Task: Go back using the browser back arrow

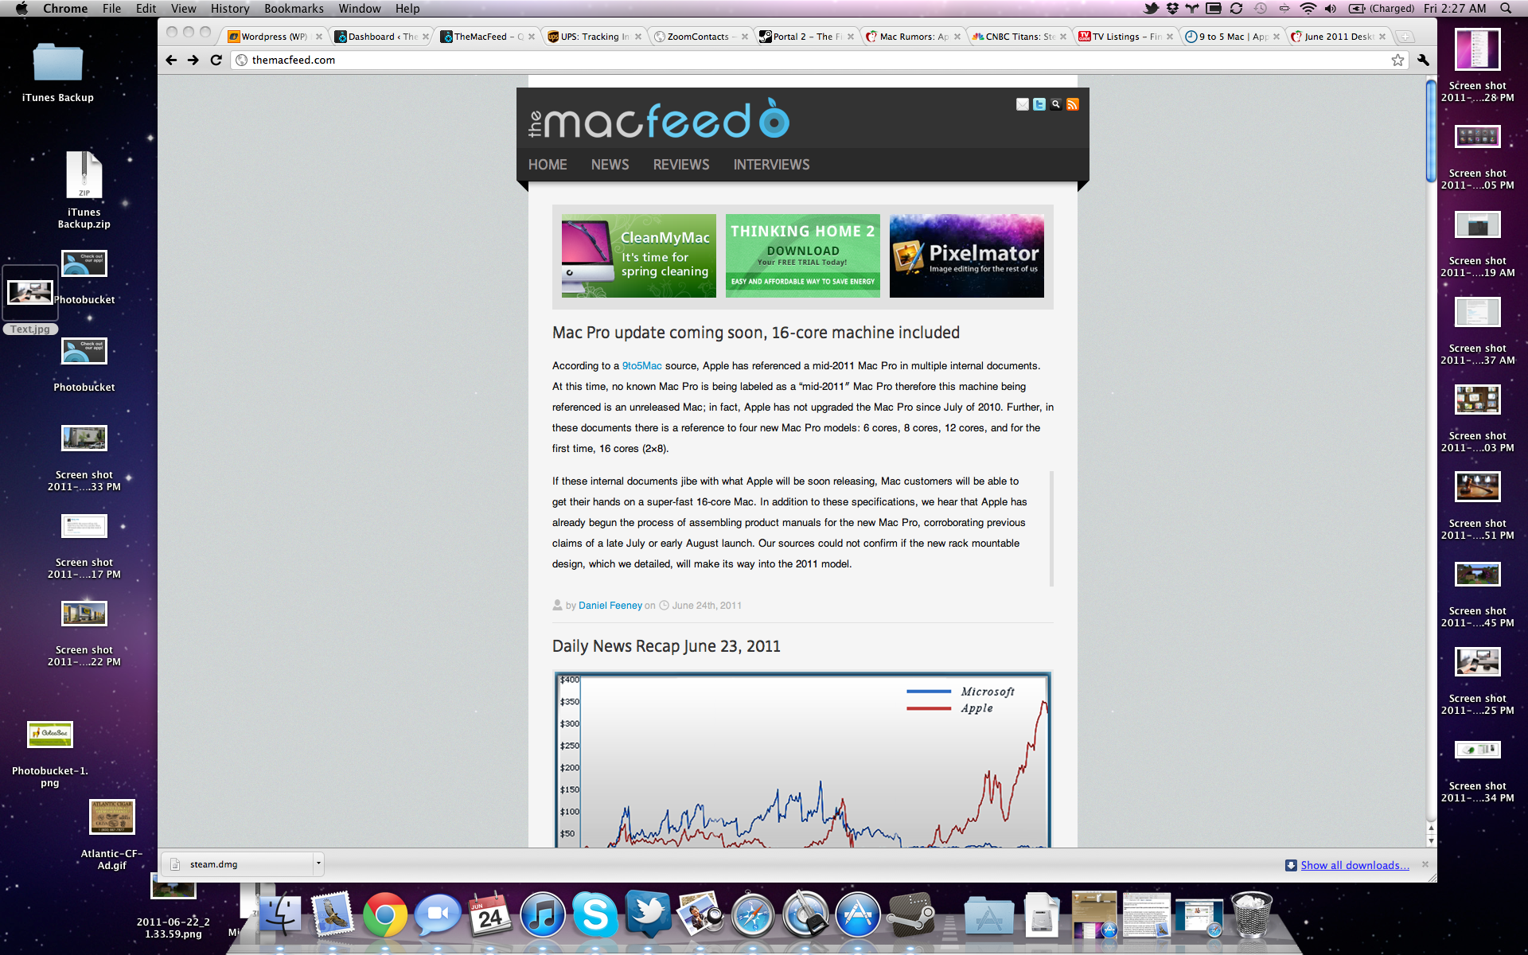Action: point(171,60)
